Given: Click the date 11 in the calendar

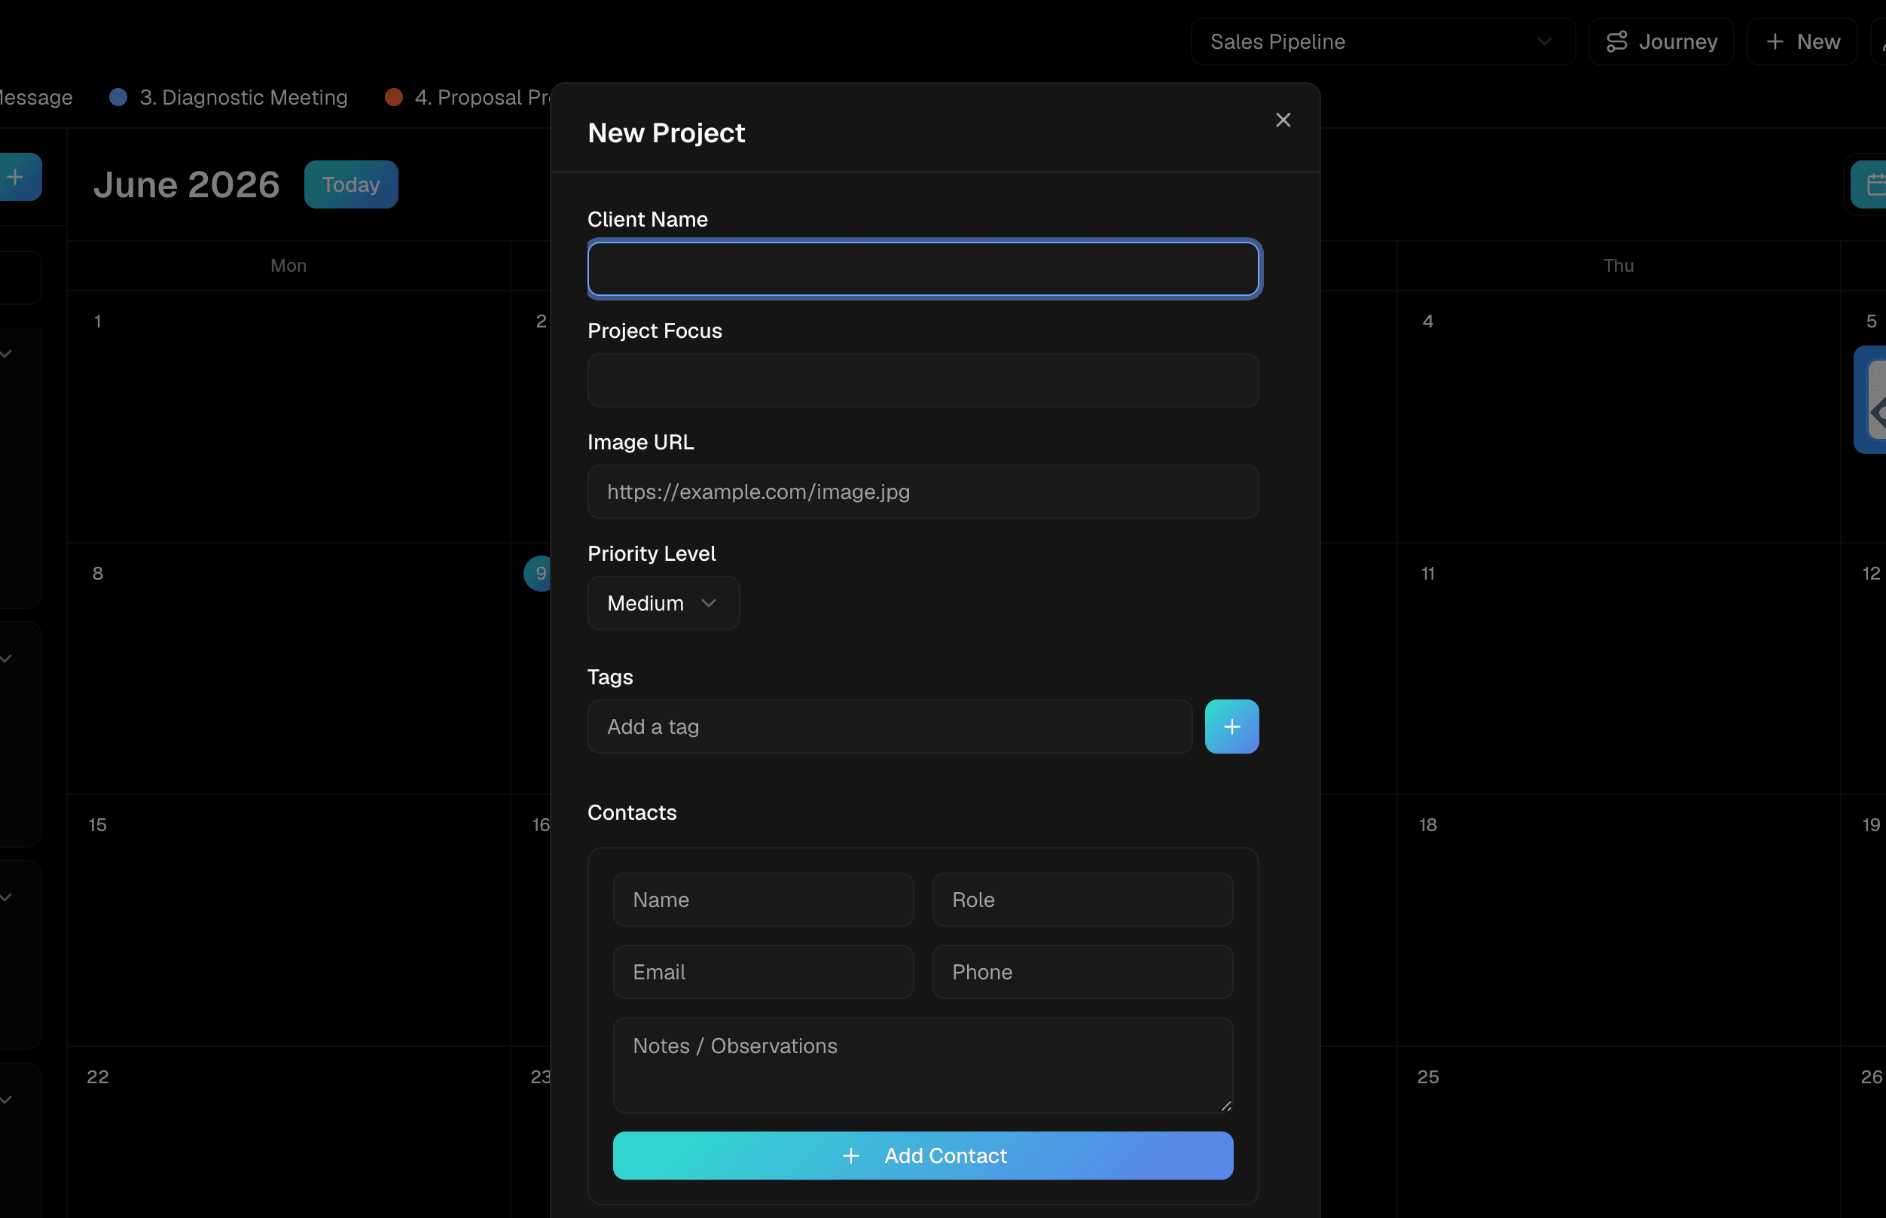Looking at the screenshot, I should tap(1427, 574).
